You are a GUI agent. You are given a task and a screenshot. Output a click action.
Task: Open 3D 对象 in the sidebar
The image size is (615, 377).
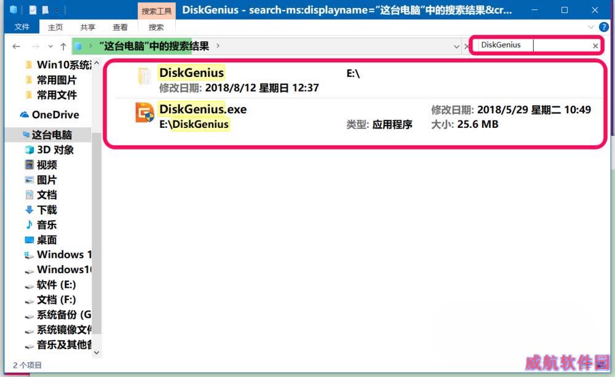[55, 150]
